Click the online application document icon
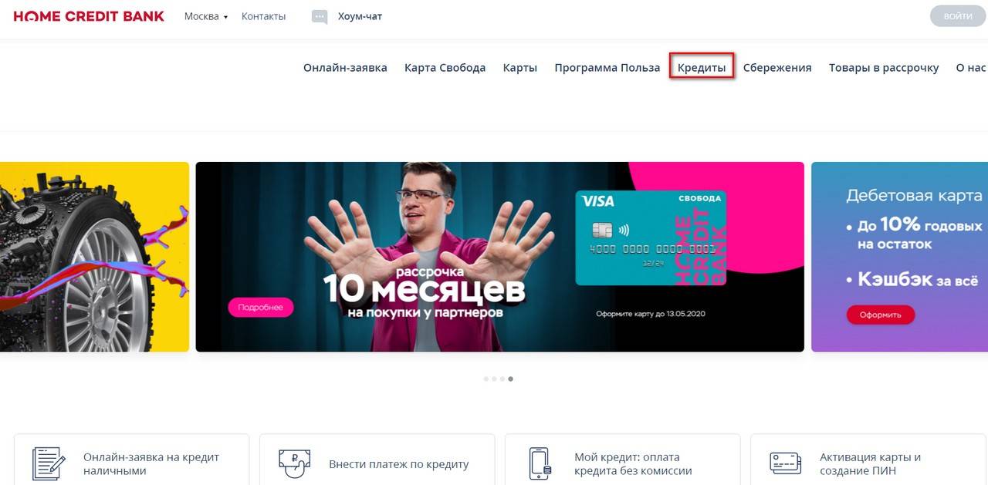The image size is (988, 485). [49, 463]
